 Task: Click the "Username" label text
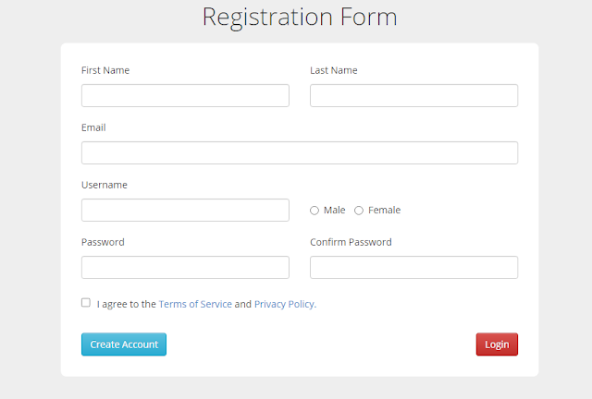click(x=105, y=185)
